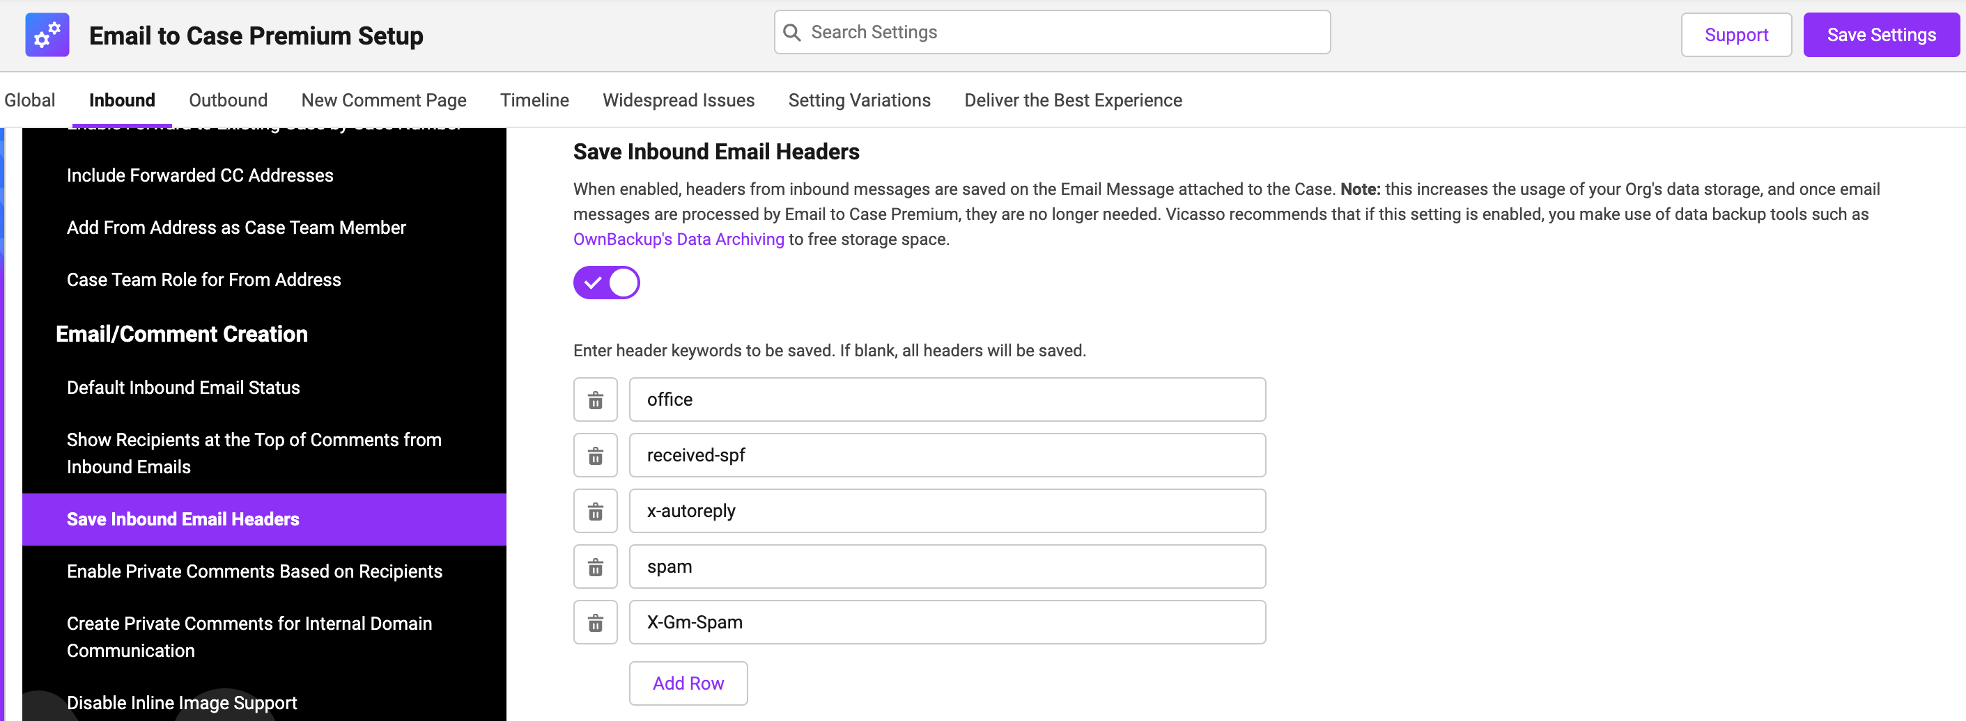Open the Global tab
The width and height of the screenshot is (1966, 721).
(30, 101)
